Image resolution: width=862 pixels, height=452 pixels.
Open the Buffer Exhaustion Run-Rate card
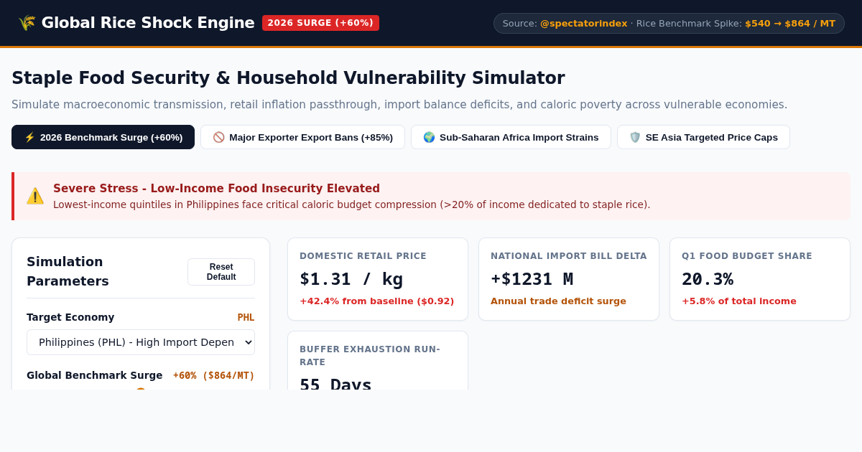click(x=378, y=361)
